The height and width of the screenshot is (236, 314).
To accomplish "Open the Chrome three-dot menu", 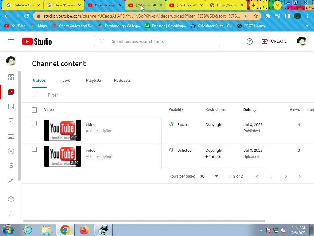I will (307, 16).
